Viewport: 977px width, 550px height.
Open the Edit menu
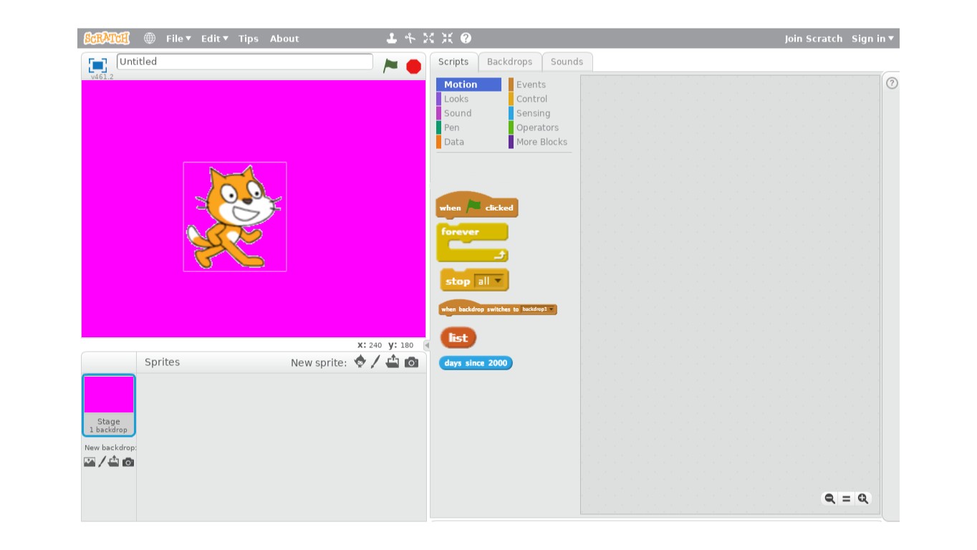pos(214,39)
